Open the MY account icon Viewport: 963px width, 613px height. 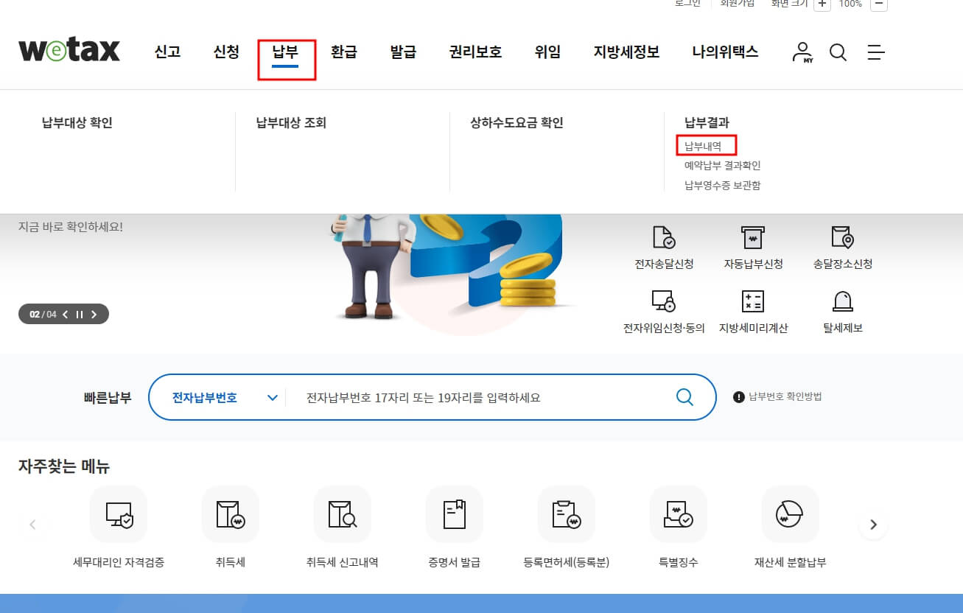(x=802, y=52)
